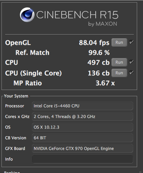The height and width of the screenshot is (173, 143).
Task: Click the CINEBENCH R15 title text
Action: [x=77, y=15]
